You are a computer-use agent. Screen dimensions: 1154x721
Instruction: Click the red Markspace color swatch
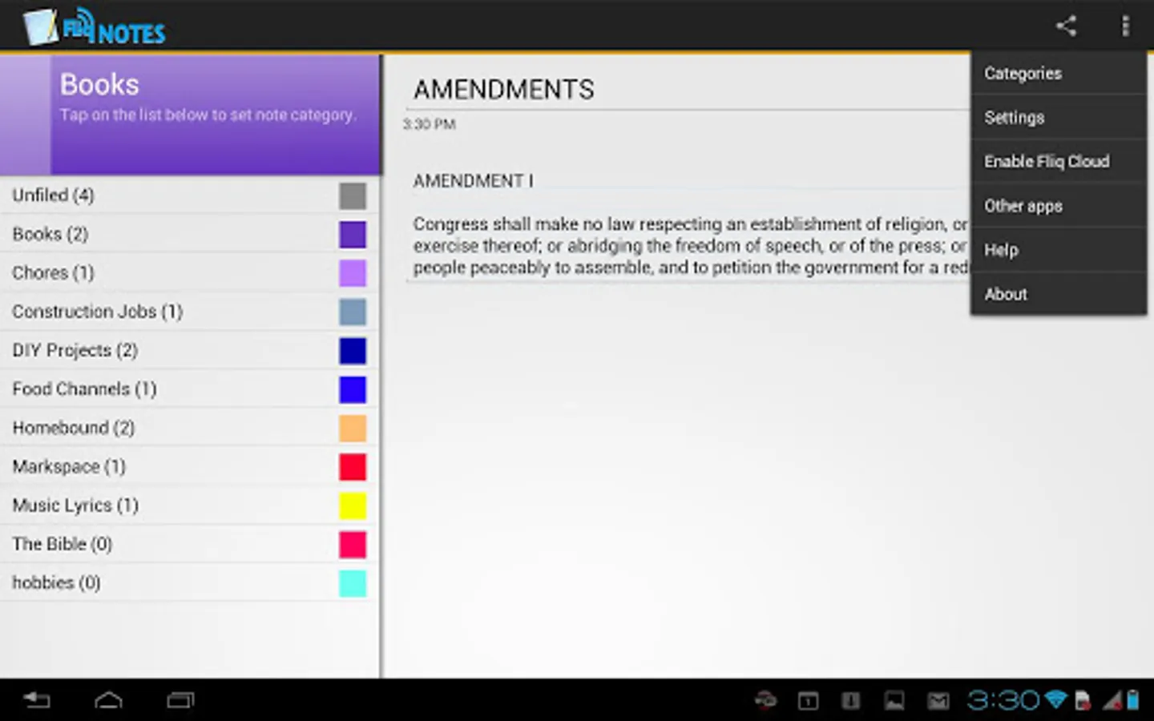[x=353, y=467]
